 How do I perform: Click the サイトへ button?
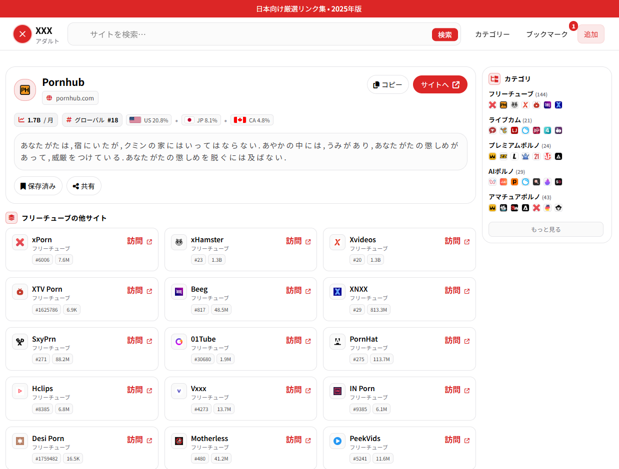coord(440,84)
